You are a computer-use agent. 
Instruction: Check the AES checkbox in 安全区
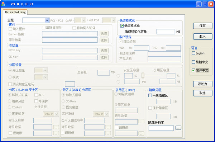click(x=36, y=95)
